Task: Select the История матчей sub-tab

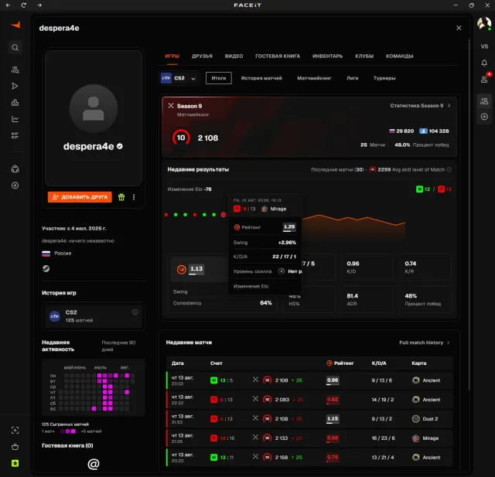Action: pos(261,78)
